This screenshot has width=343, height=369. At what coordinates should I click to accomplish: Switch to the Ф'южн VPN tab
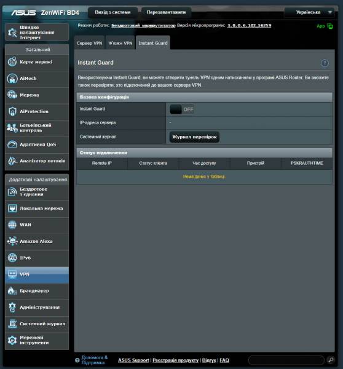[120, 43]
